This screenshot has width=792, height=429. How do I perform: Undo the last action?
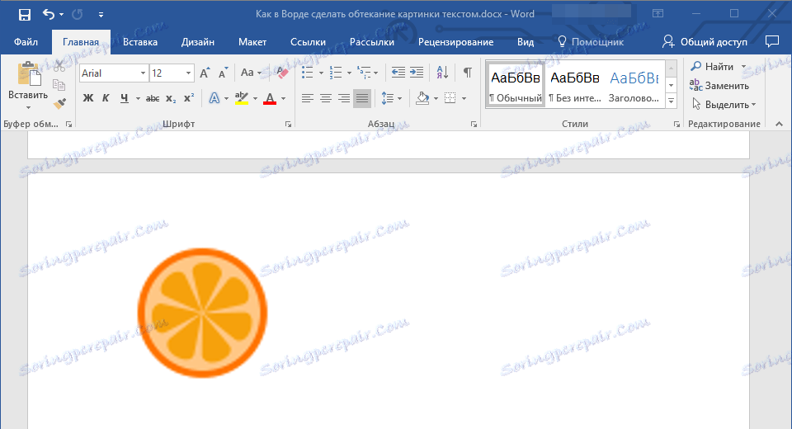pyautogui.click(x=49, y=15)
